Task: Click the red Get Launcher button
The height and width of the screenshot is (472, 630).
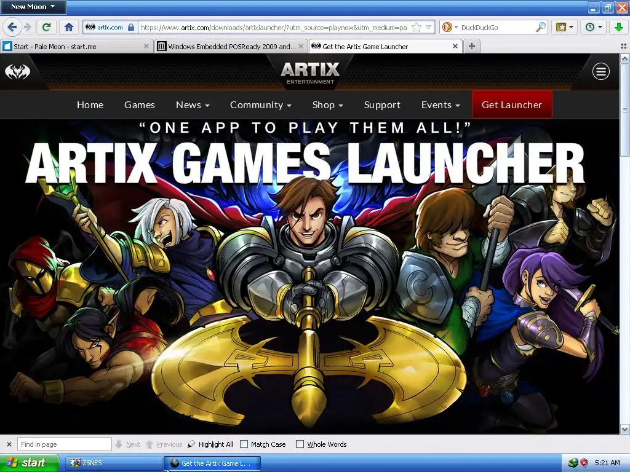Action: (x=512, y=104)
